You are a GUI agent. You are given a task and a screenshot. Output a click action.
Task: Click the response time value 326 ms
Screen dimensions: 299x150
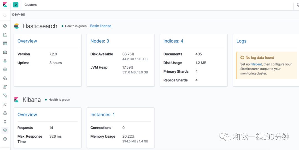pos(55,136)
